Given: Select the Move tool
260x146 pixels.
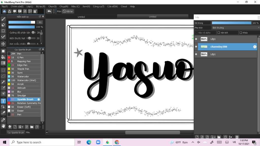Looking at the screenshot, I should [x=3, y=44].
